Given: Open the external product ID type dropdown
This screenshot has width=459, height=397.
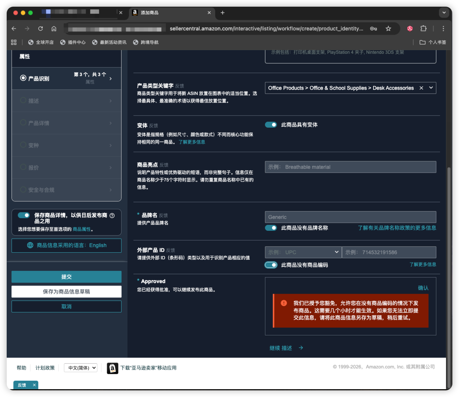Looking at the screenshot, I should 303,252.
